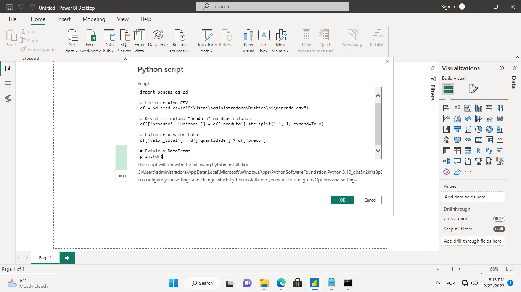Select the R script visual
Image resolution: width=521 pixels, height=292 pixels.
coord(478,150)
